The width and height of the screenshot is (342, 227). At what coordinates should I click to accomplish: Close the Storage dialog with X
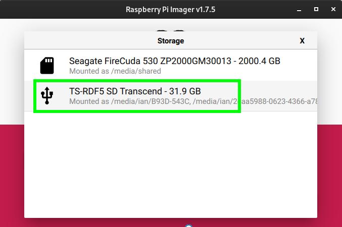click(x=302, y=41)
